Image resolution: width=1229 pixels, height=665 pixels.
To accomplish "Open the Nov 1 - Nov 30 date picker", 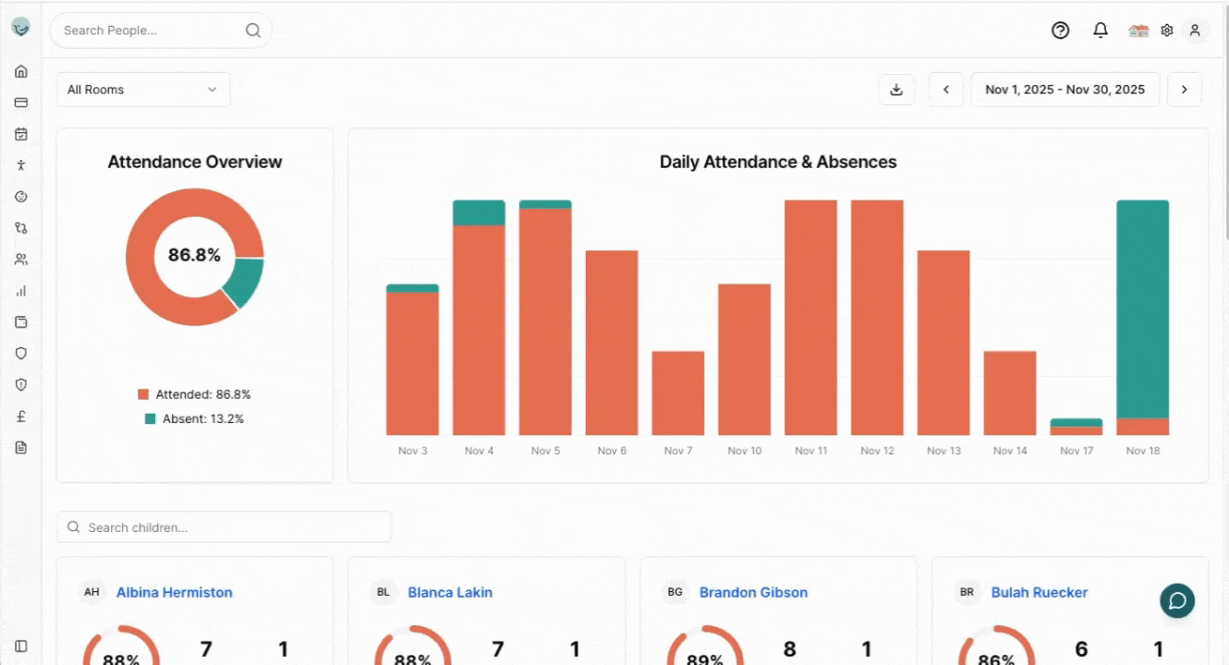I will (x=1065, y=90).
